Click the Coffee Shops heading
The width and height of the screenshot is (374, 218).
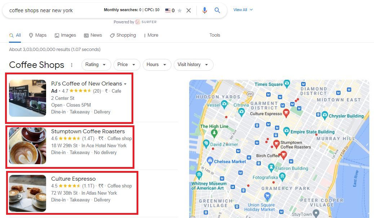[x=36, y=65]
